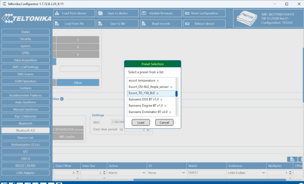Open RS232 \ RS485 settings
Screen dimensions: 304x184
(25, 166)
